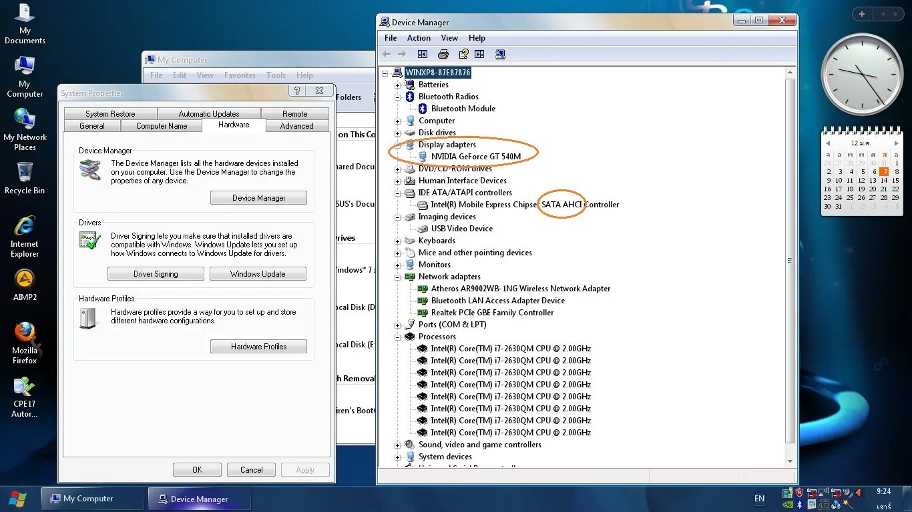This screenshot has height=512, width=912.
Task: Expand the Sound, video and game controllers node
Action: pyautogui.click(x=398, y=445)
